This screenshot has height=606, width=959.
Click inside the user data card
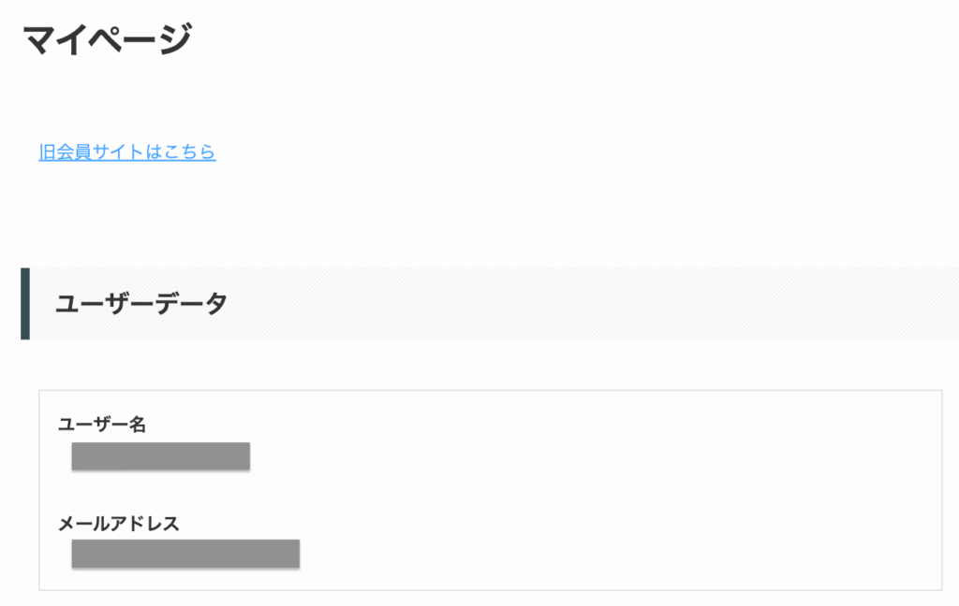pyautogui.click(x=562, y=486)
